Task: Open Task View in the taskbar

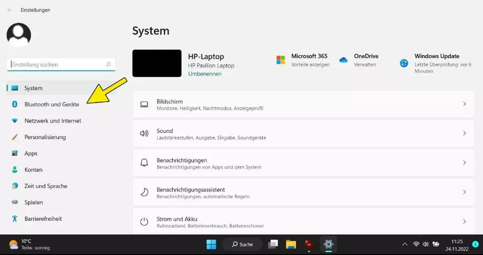Action: click(273, 245)
